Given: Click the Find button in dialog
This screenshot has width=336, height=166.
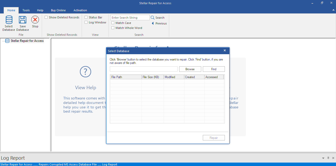Looking at the screenshot, I should (214, 69).
